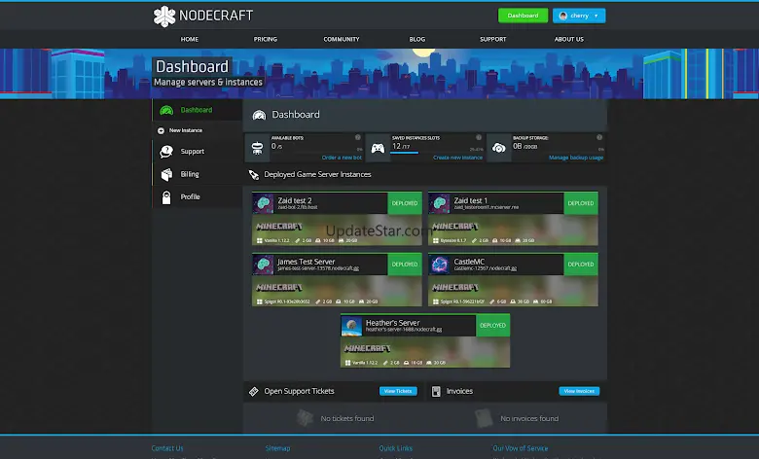Follow the Manage backup usage link
This screenshot has width=759, height=459.
click(x=576, y=158)
